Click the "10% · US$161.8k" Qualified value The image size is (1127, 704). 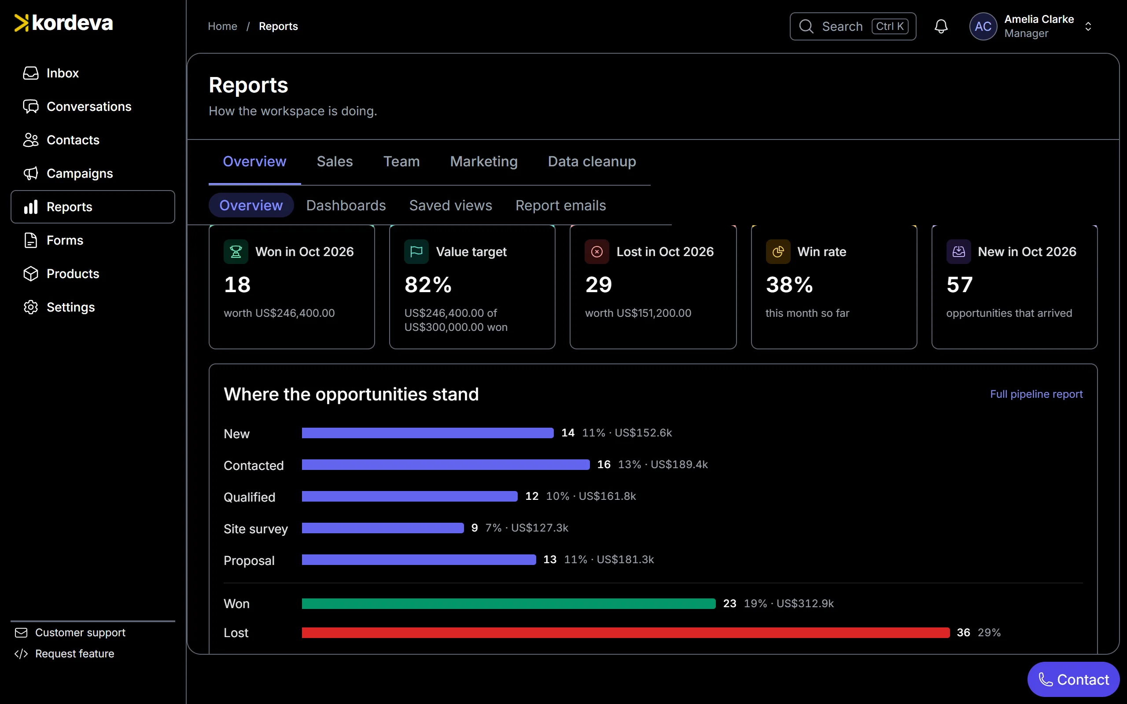[591, 496]
